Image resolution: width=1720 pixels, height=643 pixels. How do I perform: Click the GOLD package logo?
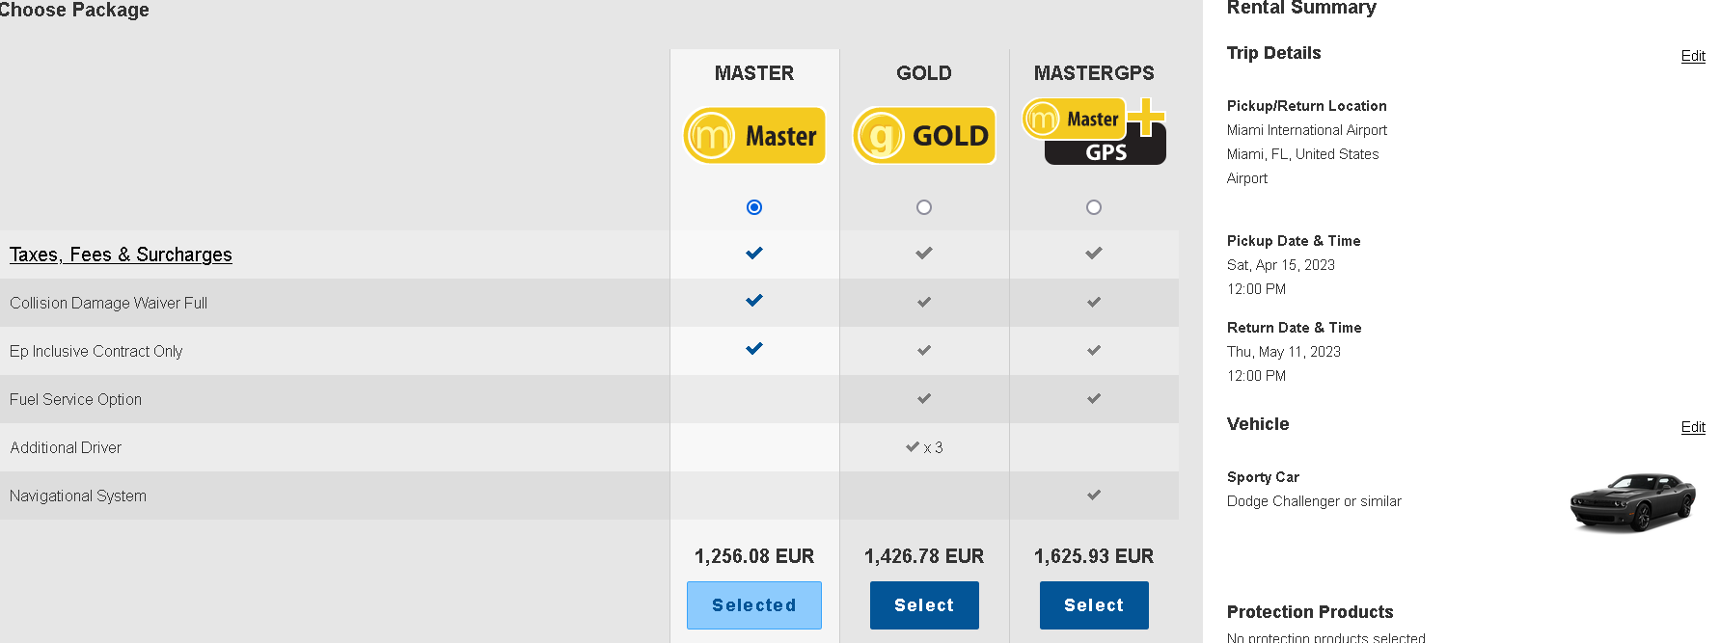[924, 136]
